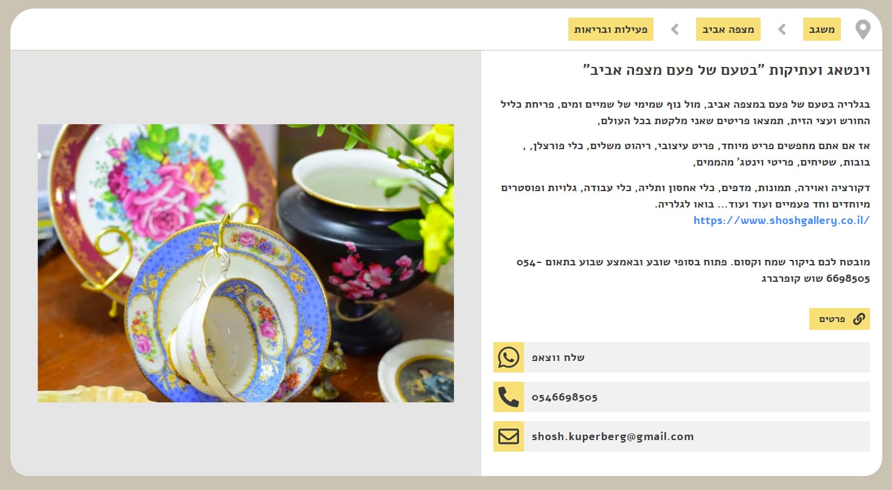Click the פרטים details button
The height and width of the screenshot is (490, 892).
(x=840, y=319)
